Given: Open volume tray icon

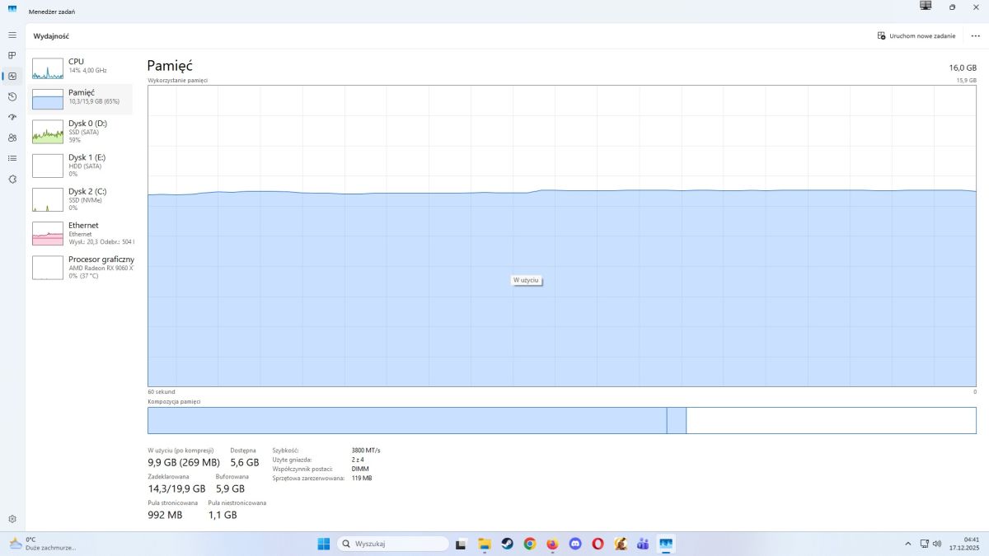Looking at the screenshot, I should (937, 544).
